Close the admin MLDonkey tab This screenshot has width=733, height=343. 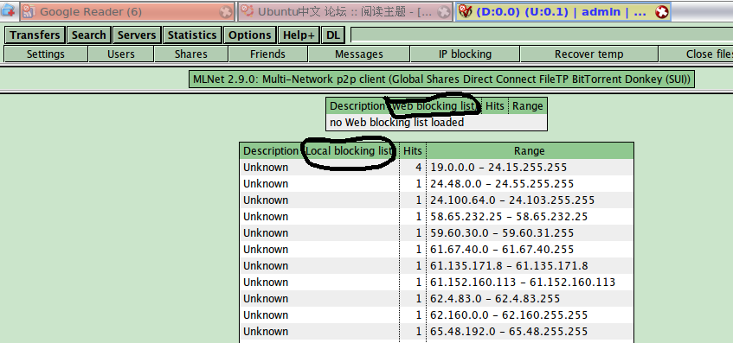[x=661, y=12]
